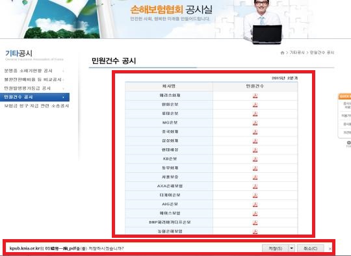Open 민원발생평가등급 공시 sidebar menu item
Image resolution: width=351 pixels, height=256 pixels.
(x=34, y=88)
